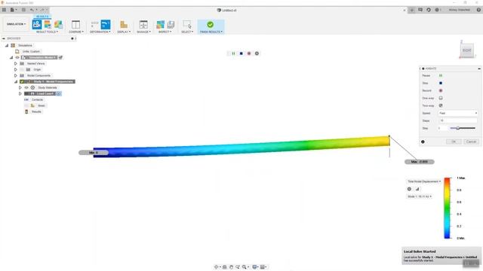Screen dimensions: 483x271
Task: Click the settings gear in viewport animation controls
Action: 257,53
